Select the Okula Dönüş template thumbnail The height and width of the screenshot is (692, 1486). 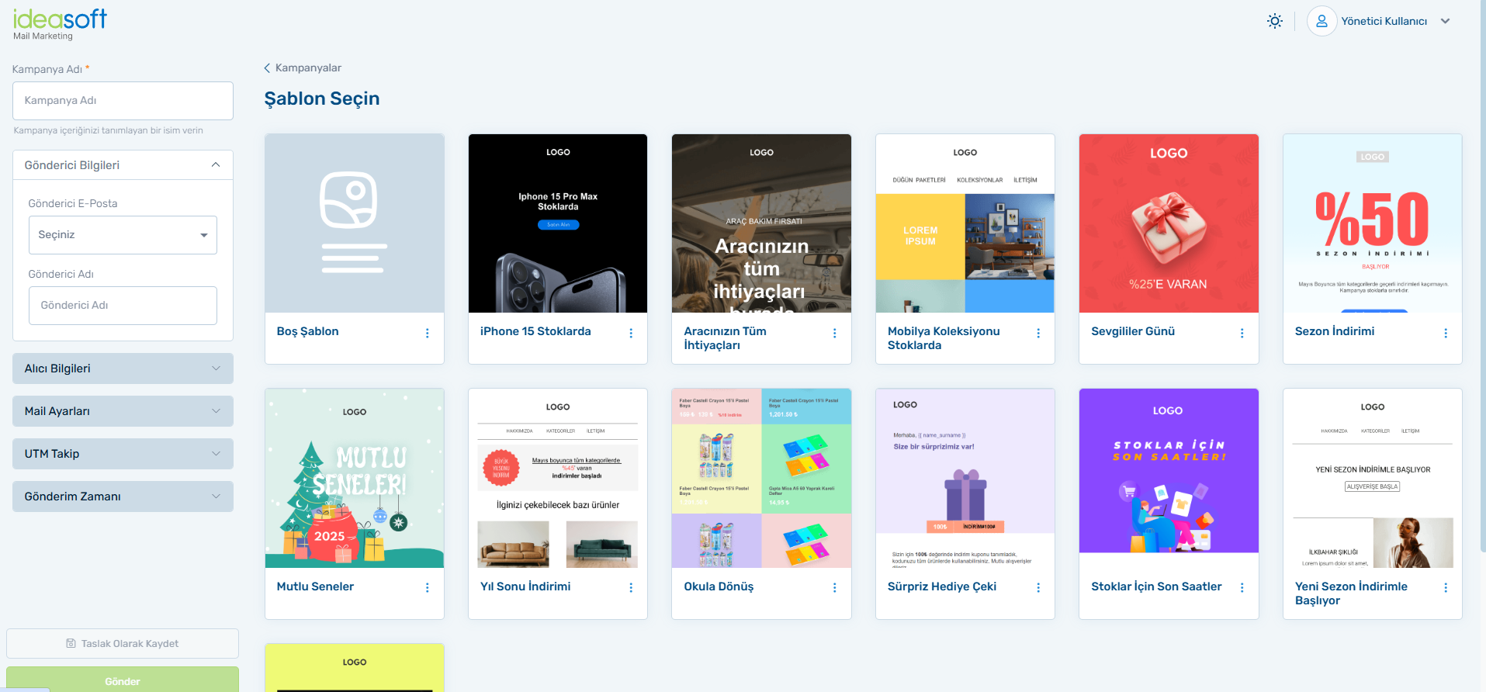(x=761, y=479)
